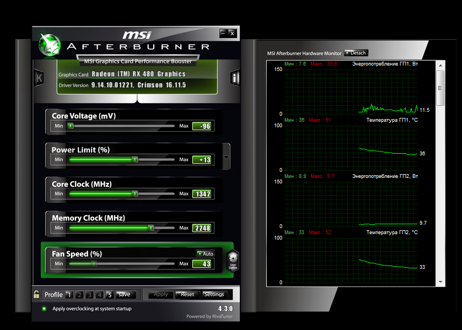This screenshot has width=462, height=330.
Task: Click the Fan Speed slider handle
Action: [94, 263]
